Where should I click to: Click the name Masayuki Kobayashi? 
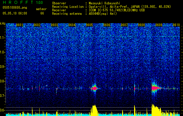pyautogui.click(x=104, y=3)
